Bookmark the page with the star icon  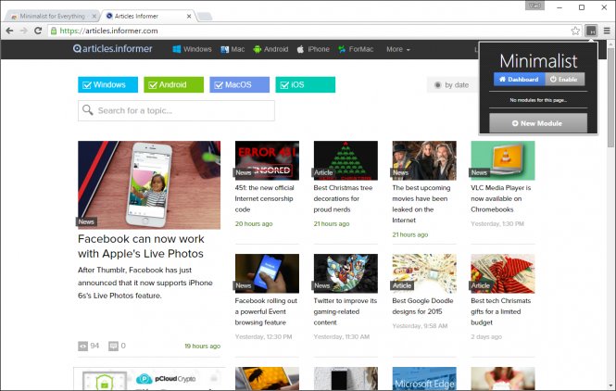point(575,31)
